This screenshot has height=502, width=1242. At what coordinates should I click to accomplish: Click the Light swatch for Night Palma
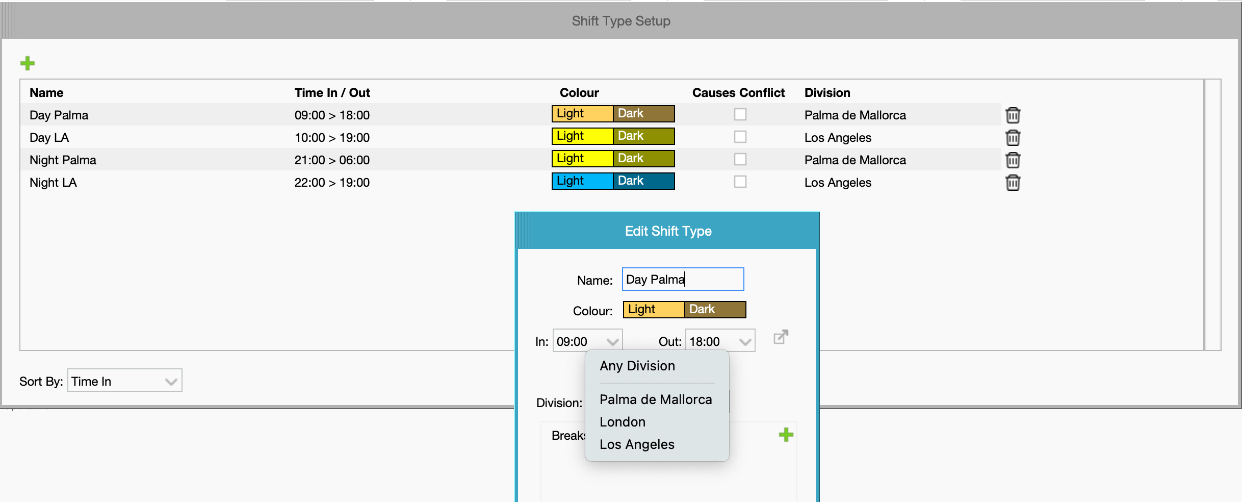tap(582, 159)
